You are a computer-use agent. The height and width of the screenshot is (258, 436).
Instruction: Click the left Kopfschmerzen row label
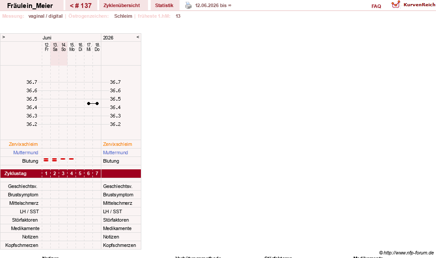22,245
